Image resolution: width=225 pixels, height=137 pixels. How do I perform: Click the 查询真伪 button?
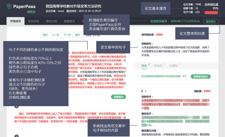(x=211, y=21)
